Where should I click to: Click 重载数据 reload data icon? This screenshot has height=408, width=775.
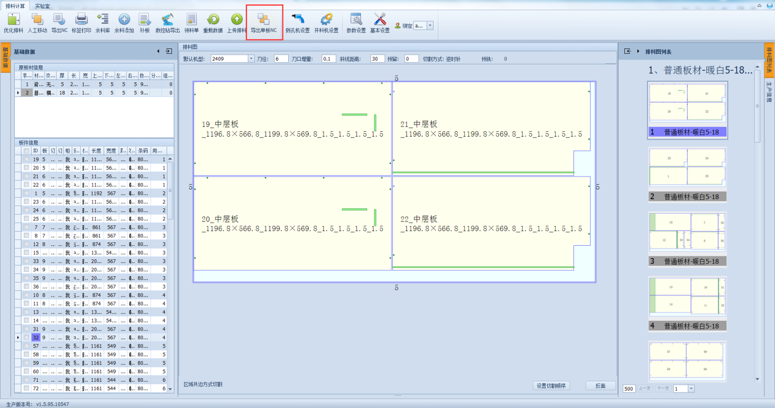[213, 23]
